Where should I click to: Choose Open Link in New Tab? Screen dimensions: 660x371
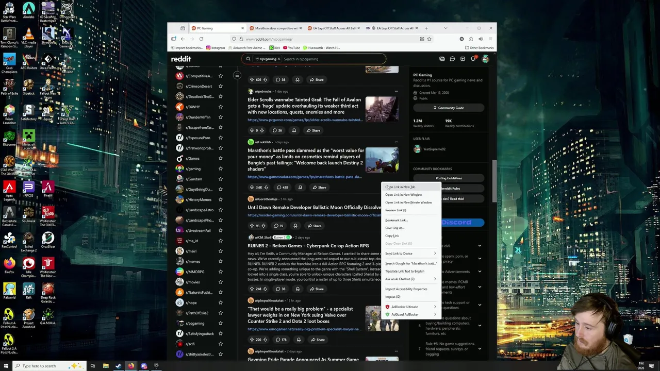coord(411,187)
